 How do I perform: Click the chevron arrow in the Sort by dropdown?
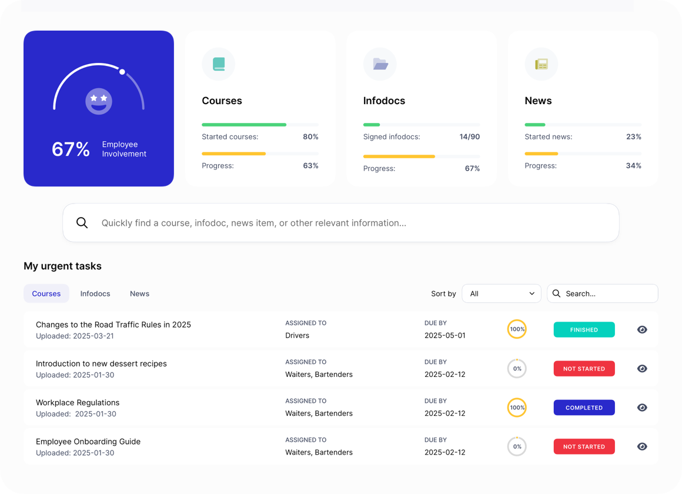pos(531,293)
